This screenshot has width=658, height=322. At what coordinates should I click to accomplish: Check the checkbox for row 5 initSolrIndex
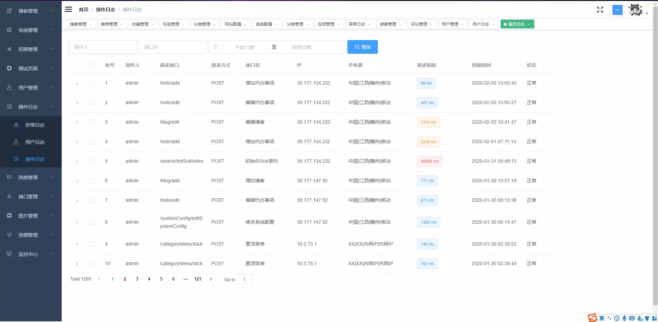click(x=92, y=161)
